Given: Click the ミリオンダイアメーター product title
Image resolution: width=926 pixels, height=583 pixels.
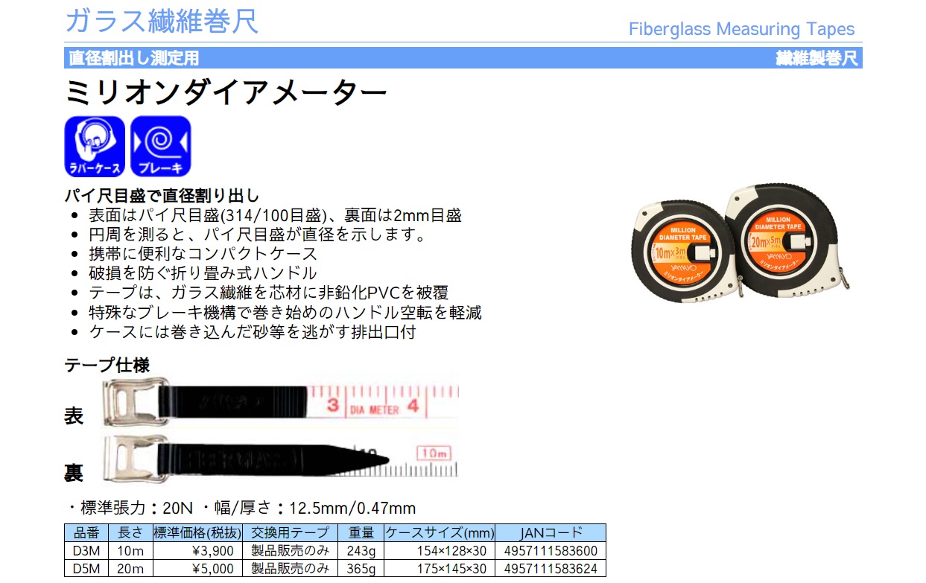Looking at the screenshot, I should (x=226, y=94).
